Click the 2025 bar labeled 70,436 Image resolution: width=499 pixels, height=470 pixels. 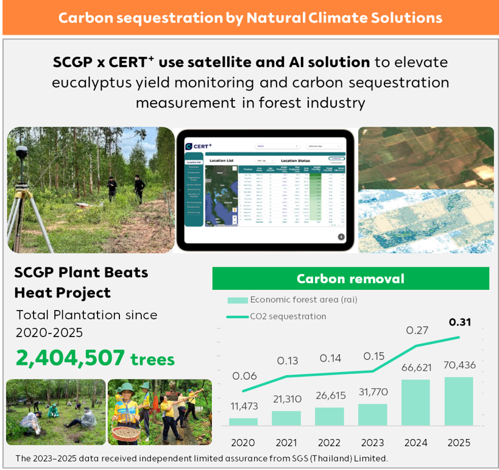(x=459, y=401)
